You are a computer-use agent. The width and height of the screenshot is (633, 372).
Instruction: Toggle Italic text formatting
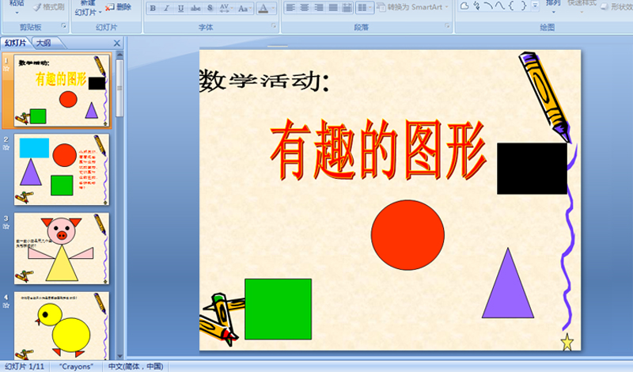pos(168,8)
